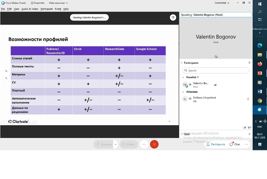Click the headset icon next to Svitlana
This screenshot has height=179, width=267.
[190, 99]
